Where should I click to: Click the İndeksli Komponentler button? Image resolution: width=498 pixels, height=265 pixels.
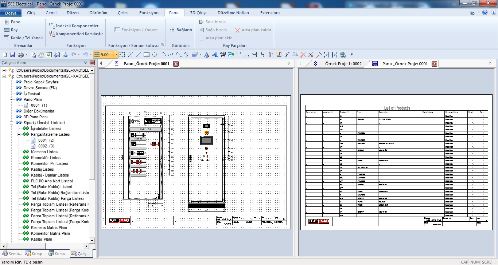click(77, 26)
